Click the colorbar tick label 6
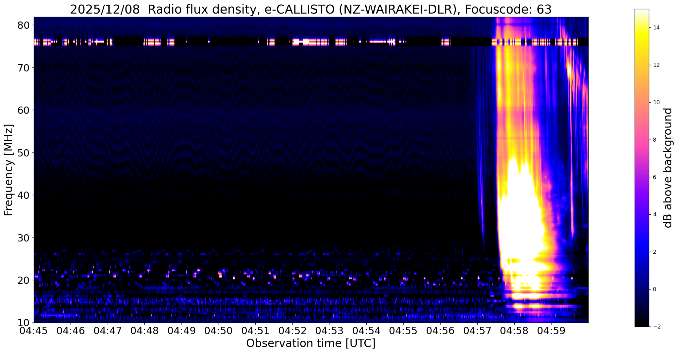The width and height of the screenshot is (678, 353). click(654, 177)
